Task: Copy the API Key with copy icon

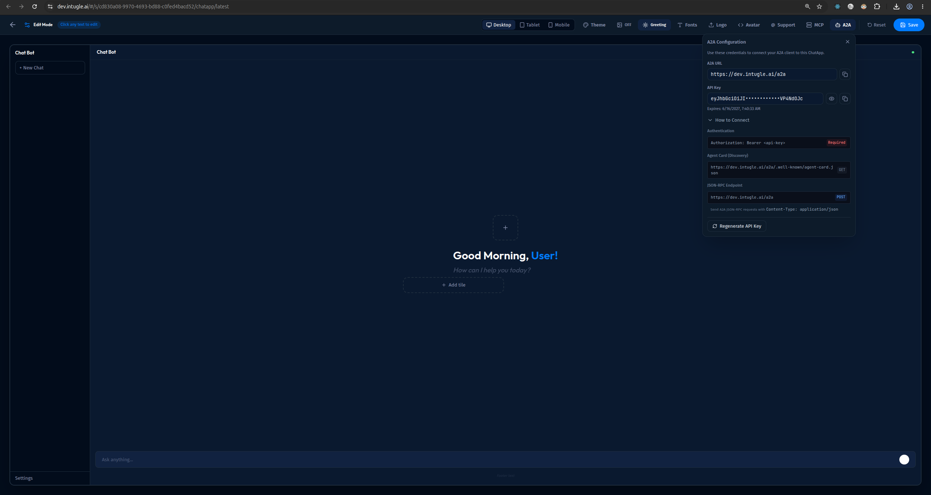Action: (845, 99)
